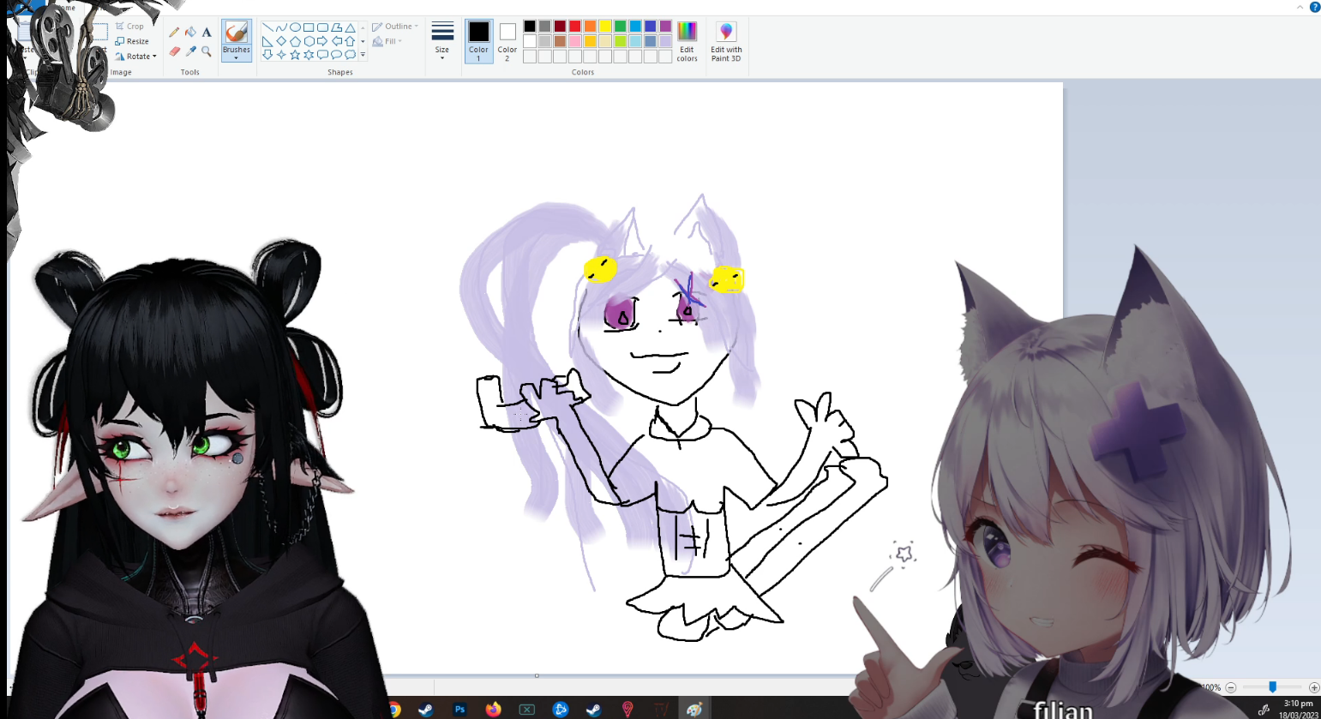Expand the full Shapes gallery
The width and height of the screenshot is (1321, 719).
pos(363,55)
